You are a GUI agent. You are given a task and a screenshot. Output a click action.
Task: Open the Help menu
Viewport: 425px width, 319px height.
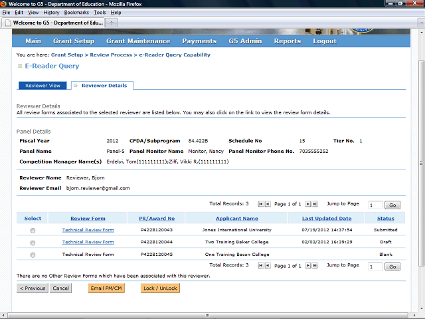[x=116, y=13]
